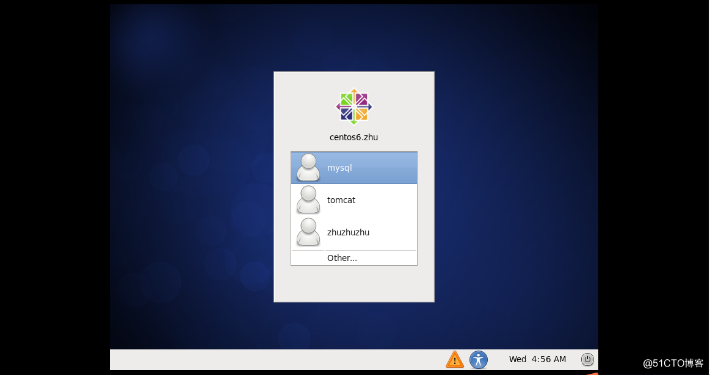Click the Wed 4:56 AM clock
The image size is (710, 375).
(x=537, y=359)
